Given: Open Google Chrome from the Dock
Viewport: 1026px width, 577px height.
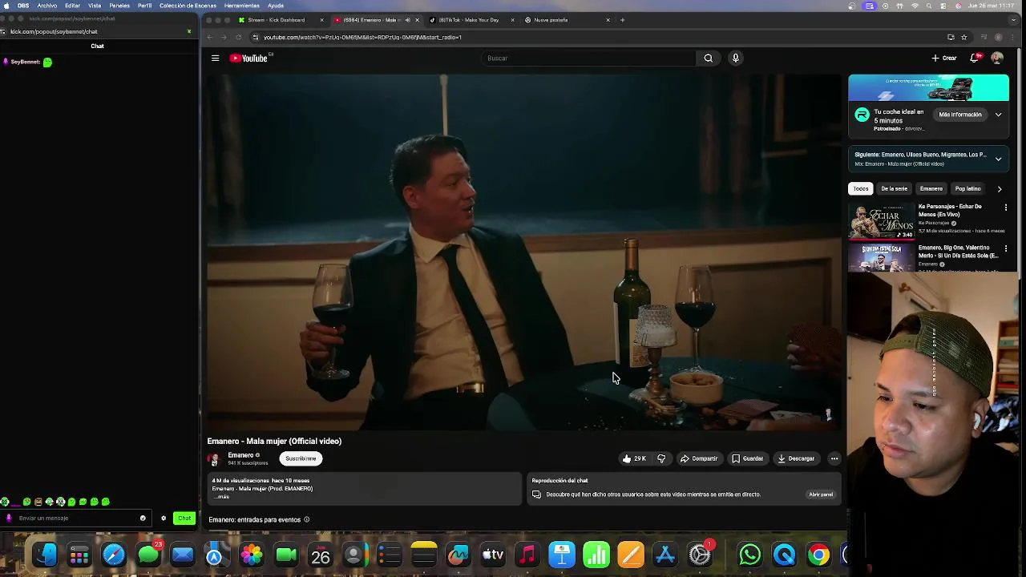Looking at the screenshot, I should coord(818,555).
